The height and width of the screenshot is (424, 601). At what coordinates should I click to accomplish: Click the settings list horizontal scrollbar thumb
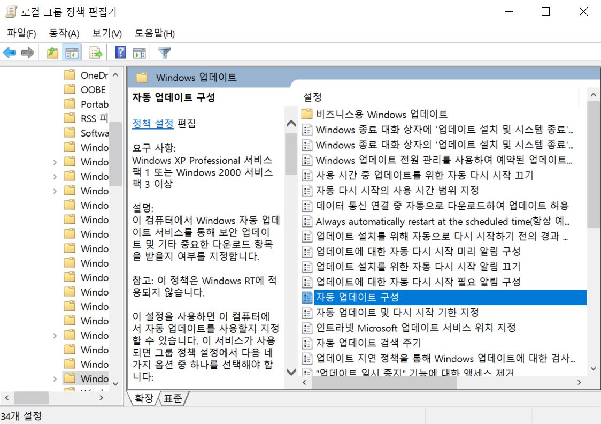(x=384, y=383)
